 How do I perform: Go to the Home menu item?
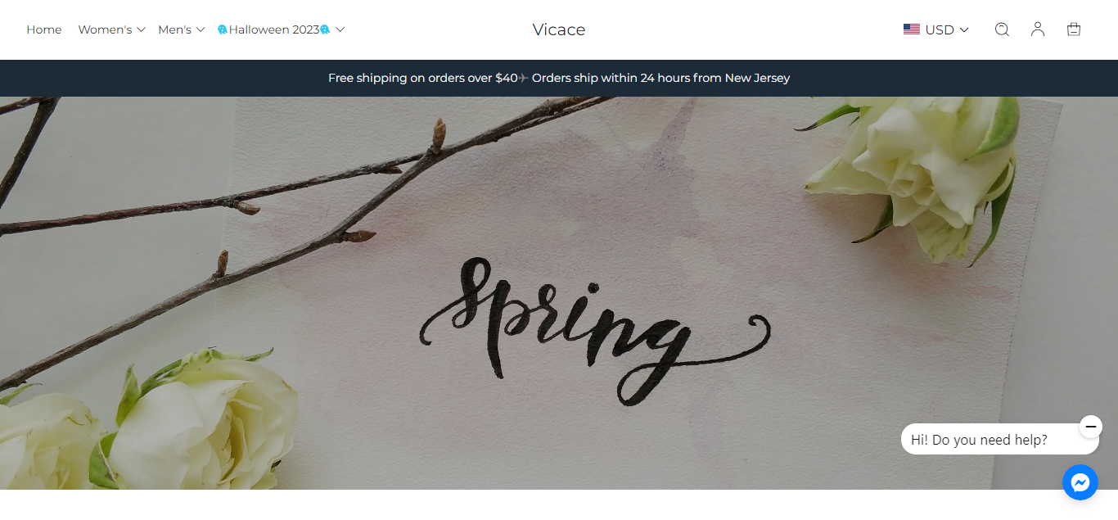(44, 29)
